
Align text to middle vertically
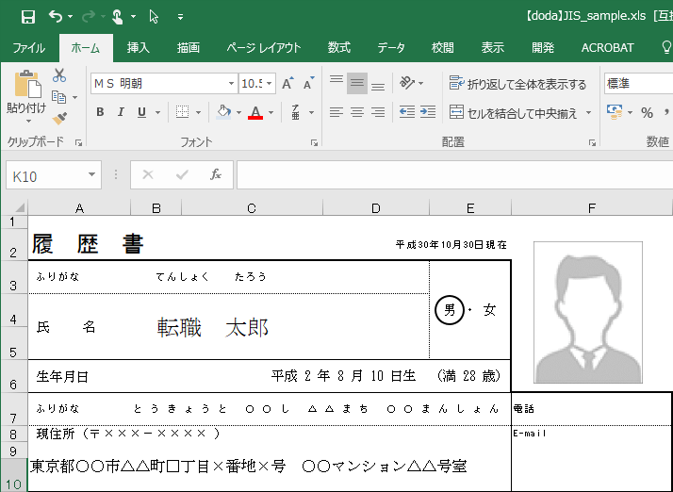[357, 83]
